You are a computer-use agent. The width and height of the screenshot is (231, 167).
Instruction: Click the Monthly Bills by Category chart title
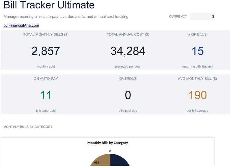pos(108,143)
